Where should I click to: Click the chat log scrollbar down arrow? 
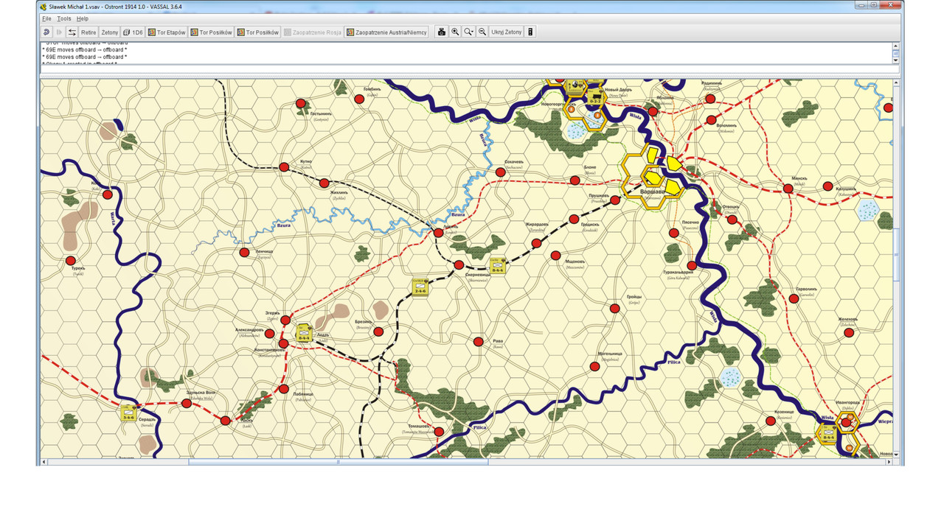[x=895, y=60]
